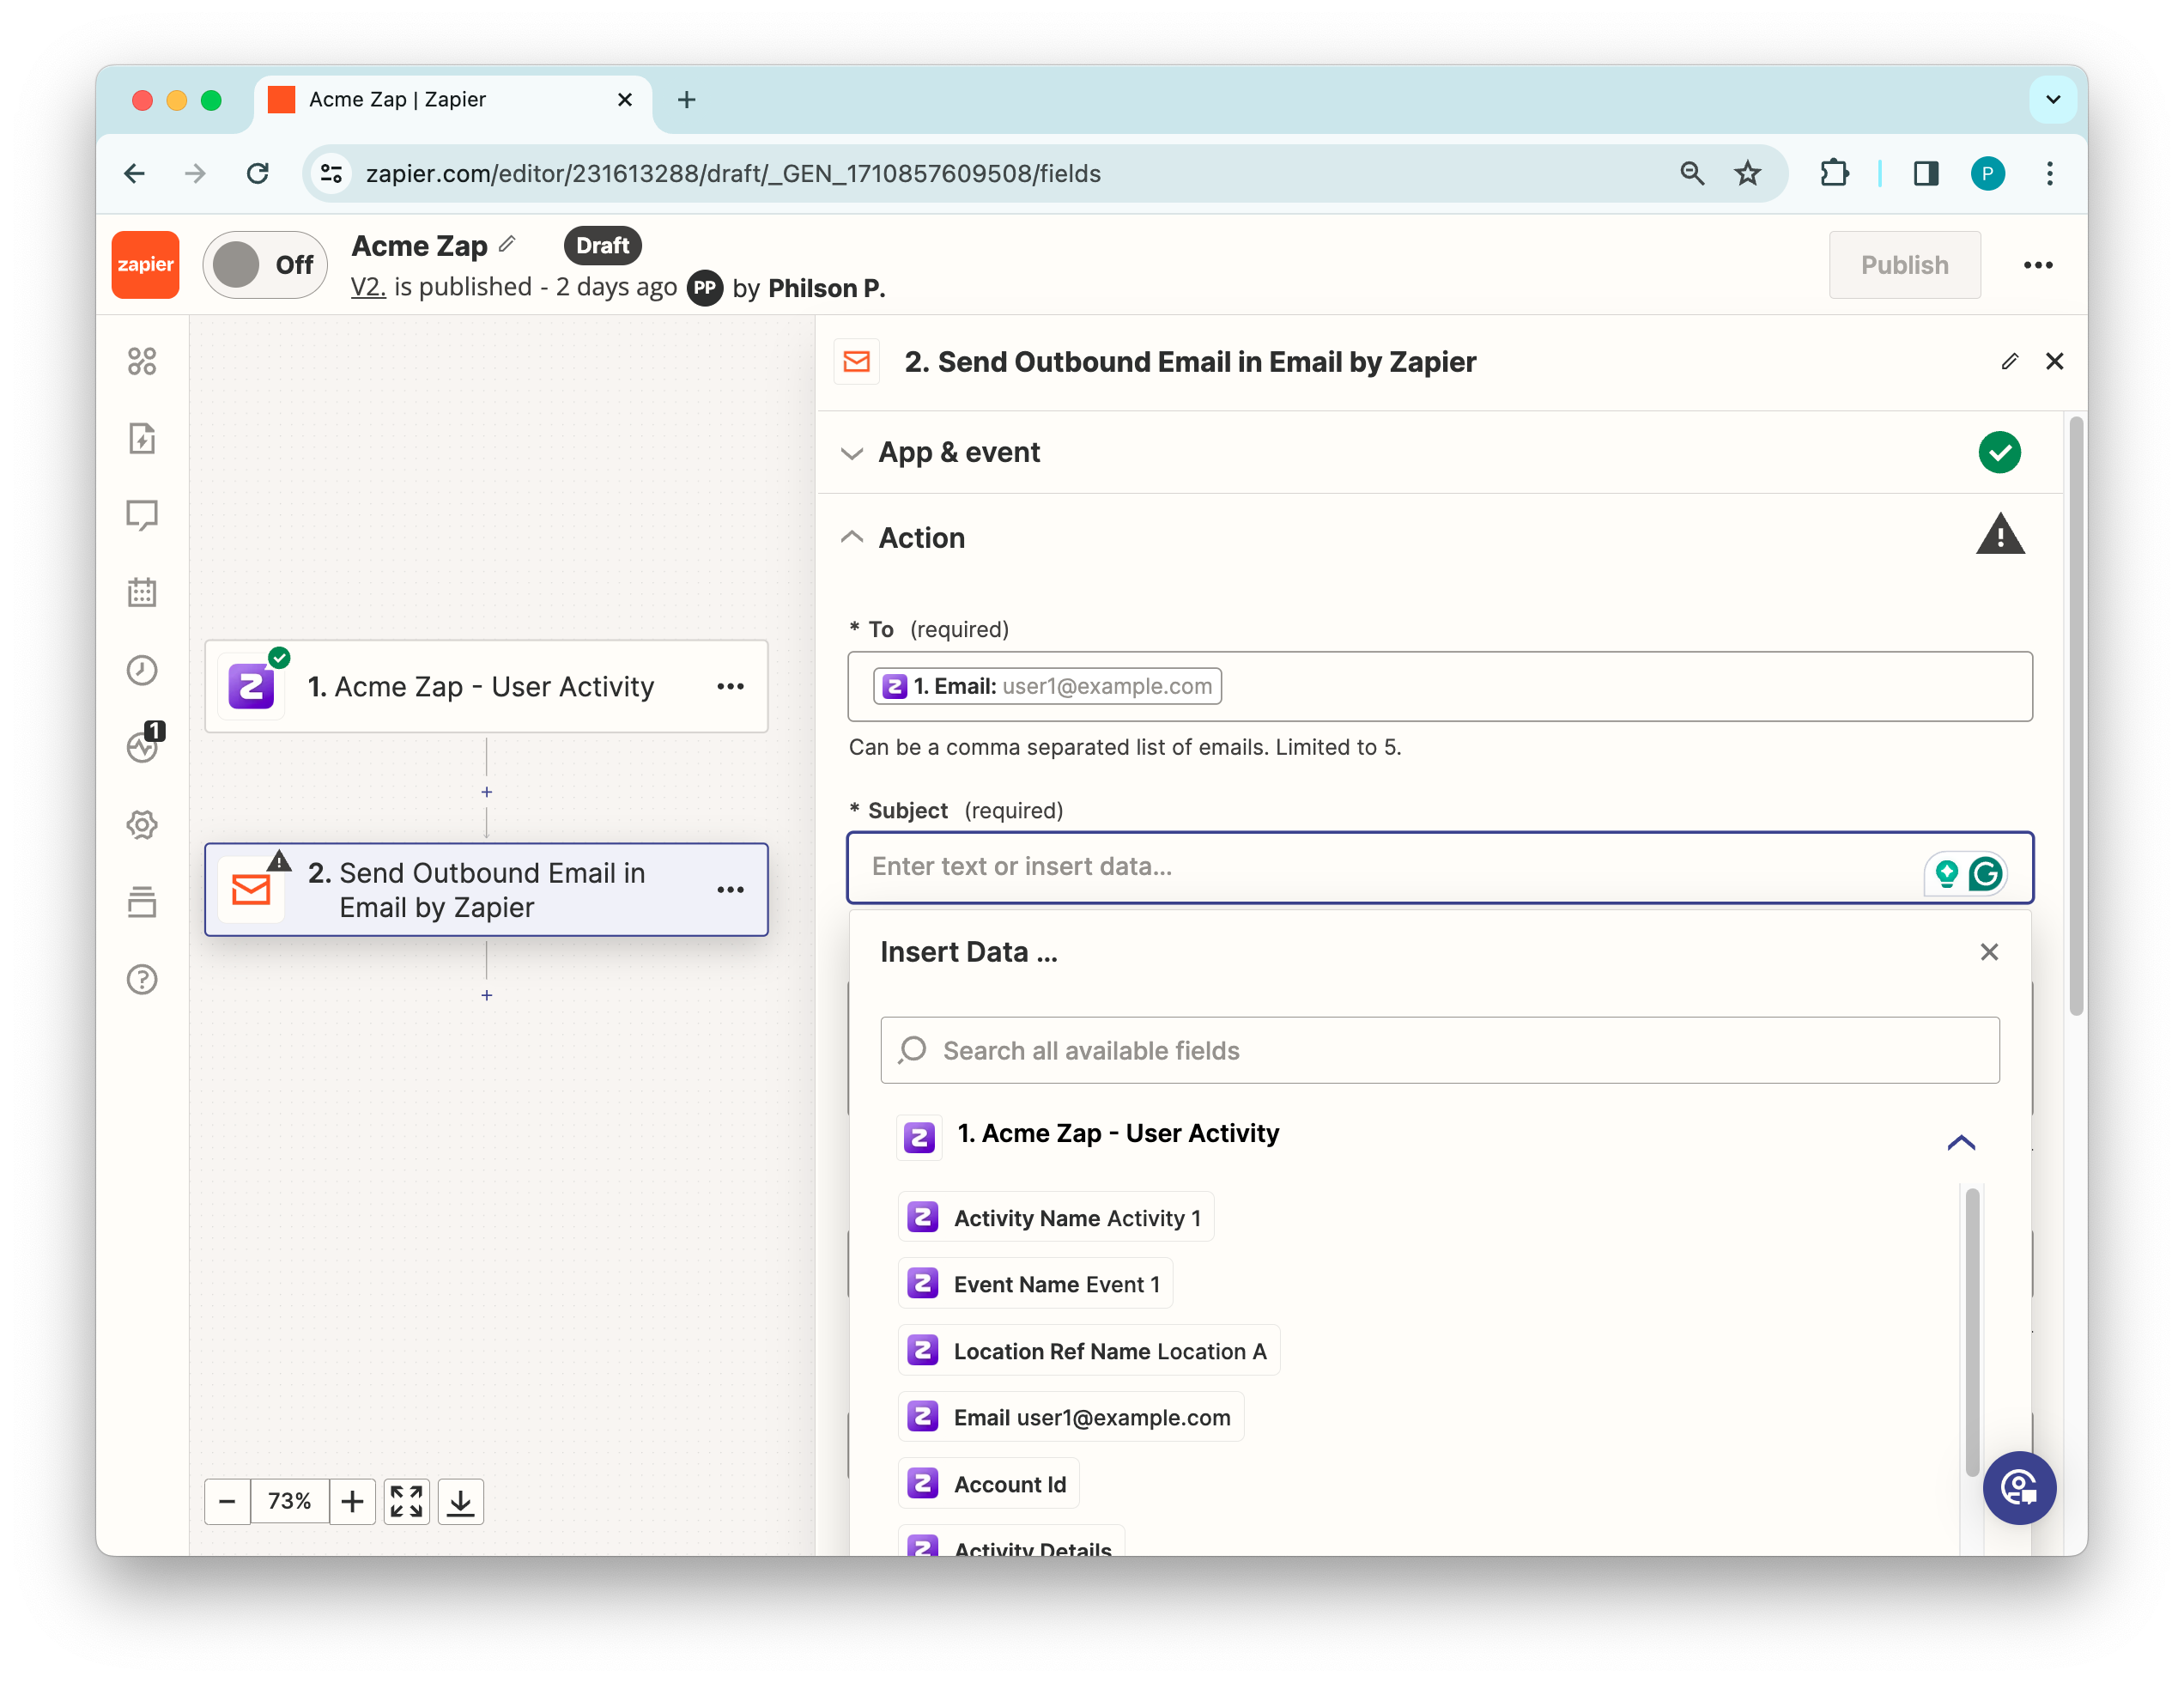Open the Zap details file icon

click(x=142, y=438)
